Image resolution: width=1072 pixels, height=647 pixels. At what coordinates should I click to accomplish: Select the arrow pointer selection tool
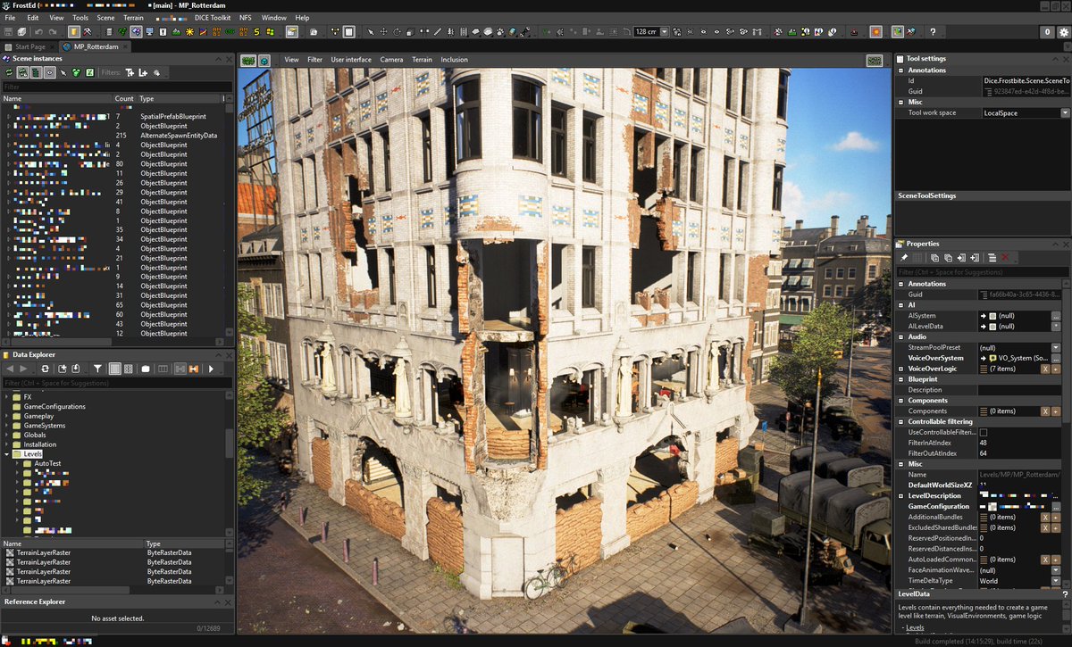tap(371, 32)
